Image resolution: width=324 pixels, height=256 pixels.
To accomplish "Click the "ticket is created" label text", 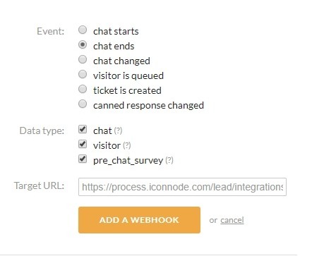I will point(127,90).
